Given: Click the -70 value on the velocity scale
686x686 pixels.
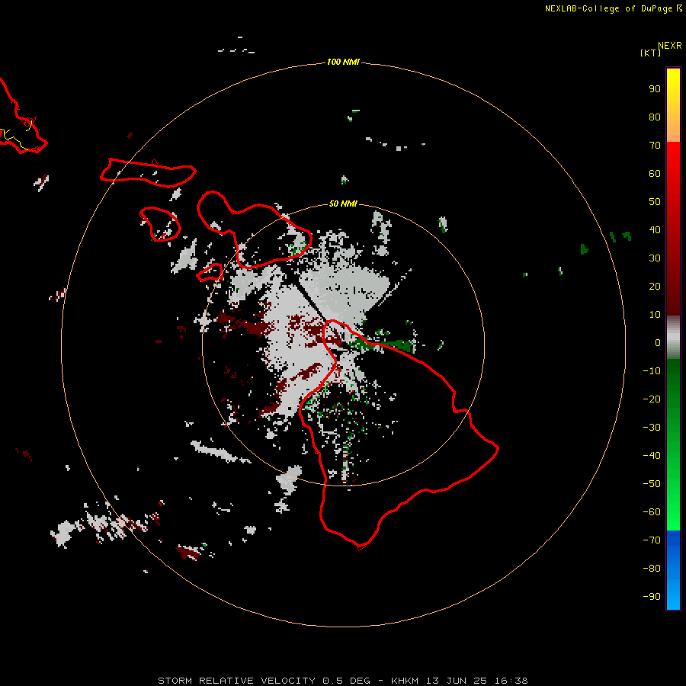Looking at the screenshot, I should pos(652,540).
